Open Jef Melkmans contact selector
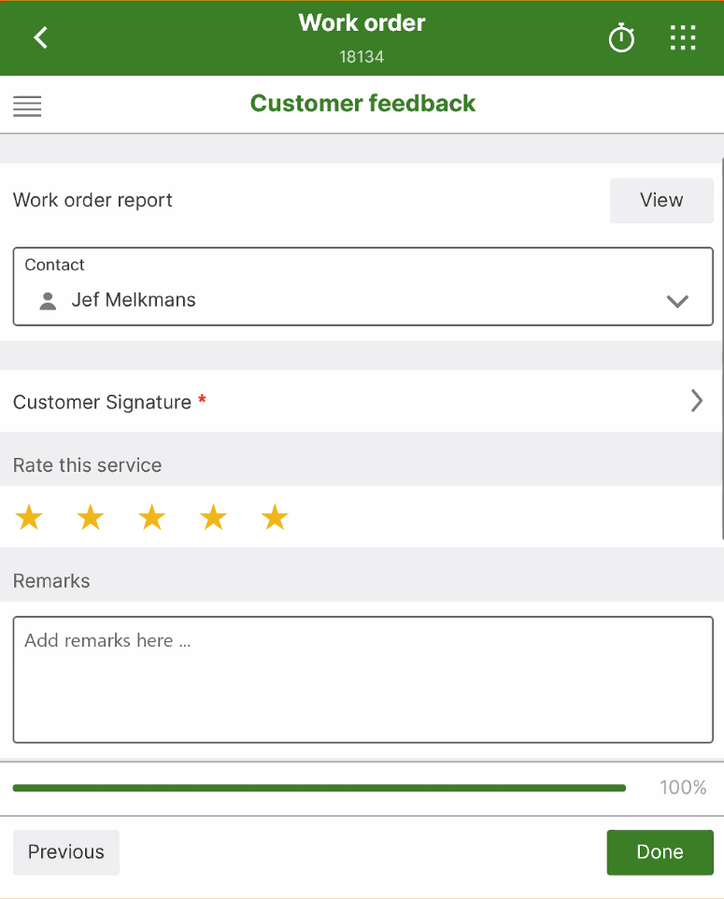The image size is (724, 899). (x=362, y=287)
